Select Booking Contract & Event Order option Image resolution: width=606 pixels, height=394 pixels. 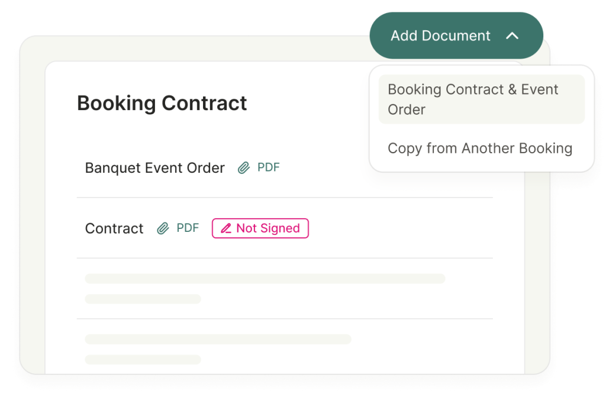[x=481, y=99]
